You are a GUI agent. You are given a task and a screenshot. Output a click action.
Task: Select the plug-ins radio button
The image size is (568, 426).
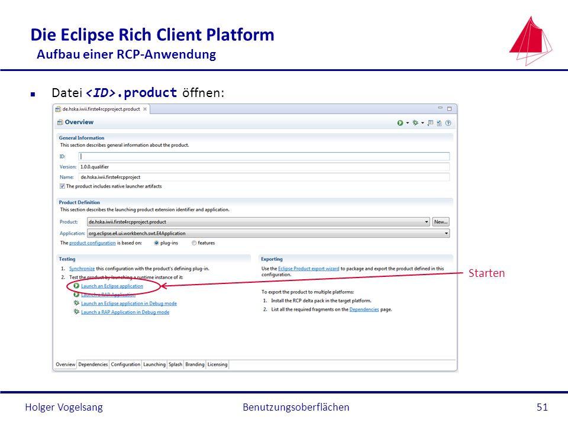(156, 243)
